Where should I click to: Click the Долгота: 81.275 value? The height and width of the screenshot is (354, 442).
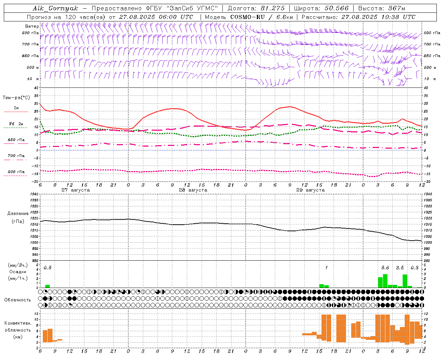[256, 8]
